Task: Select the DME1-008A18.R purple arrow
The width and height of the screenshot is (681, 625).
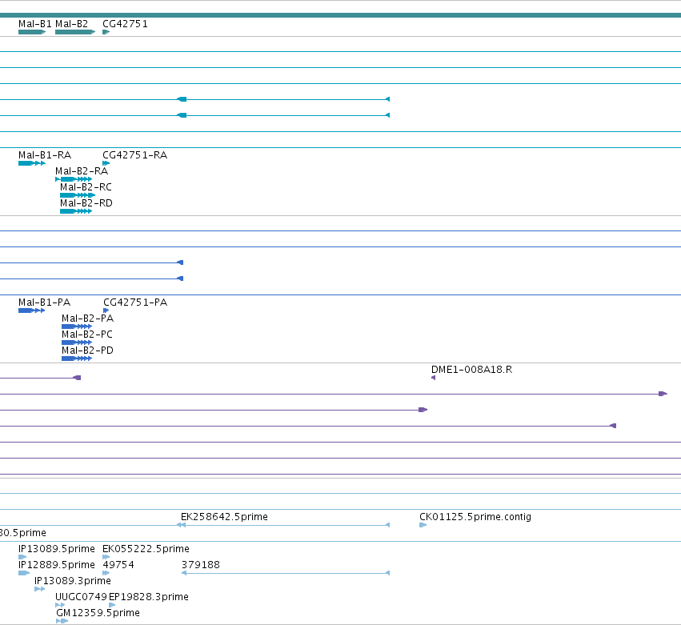Action: [433, 378]
